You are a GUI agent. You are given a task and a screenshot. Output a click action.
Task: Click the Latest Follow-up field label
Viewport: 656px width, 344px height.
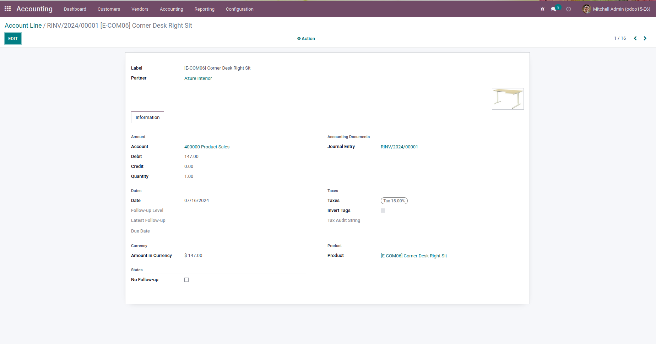(148, 220)
